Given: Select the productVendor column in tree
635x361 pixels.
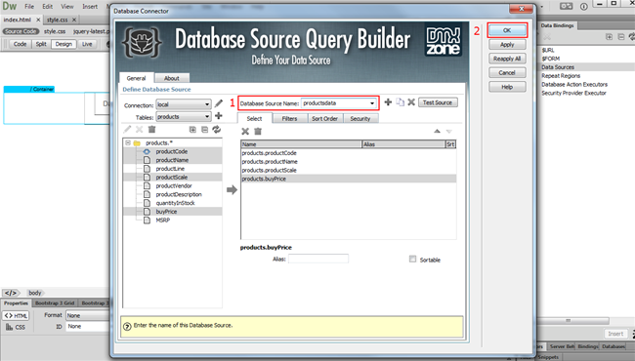Looking at the screenshot, I should point(174,186).
